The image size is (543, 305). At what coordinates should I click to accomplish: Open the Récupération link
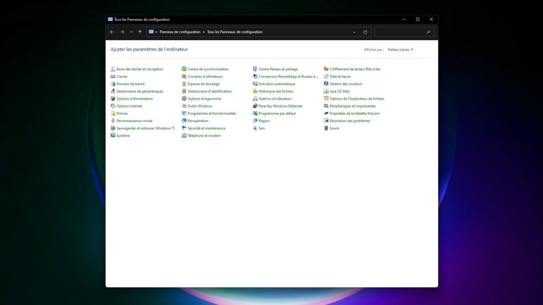[198, 121]
